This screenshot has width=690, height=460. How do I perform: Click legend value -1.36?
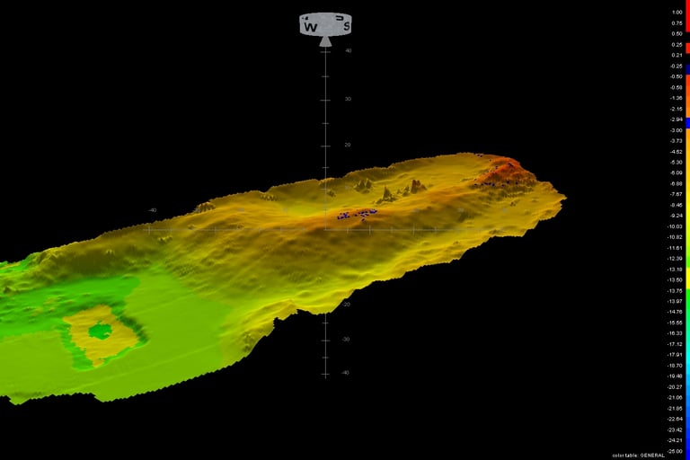tap(677, 98)
